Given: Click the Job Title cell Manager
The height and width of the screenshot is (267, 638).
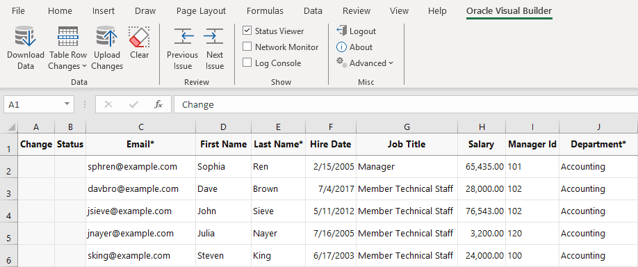Looking at the screenshot, I should (407, 166).
